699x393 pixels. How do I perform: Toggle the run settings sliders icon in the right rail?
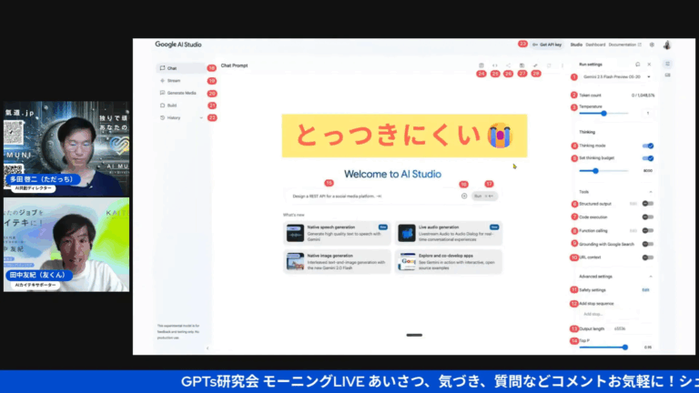pos(667,65)
